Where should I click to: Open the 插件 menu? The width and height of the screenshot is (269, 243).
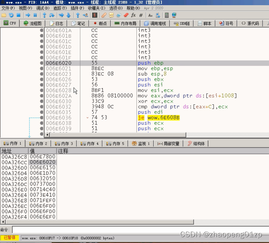(x=77, y=8)
